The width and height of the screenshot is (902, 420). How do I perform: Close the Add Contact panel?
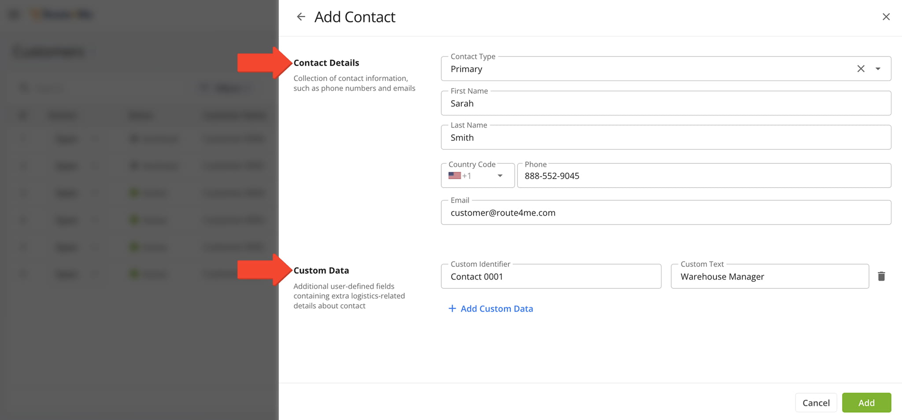point(886,16)
